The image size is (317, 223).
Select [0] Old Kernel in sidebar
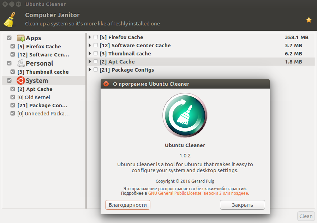pos(34,97)
